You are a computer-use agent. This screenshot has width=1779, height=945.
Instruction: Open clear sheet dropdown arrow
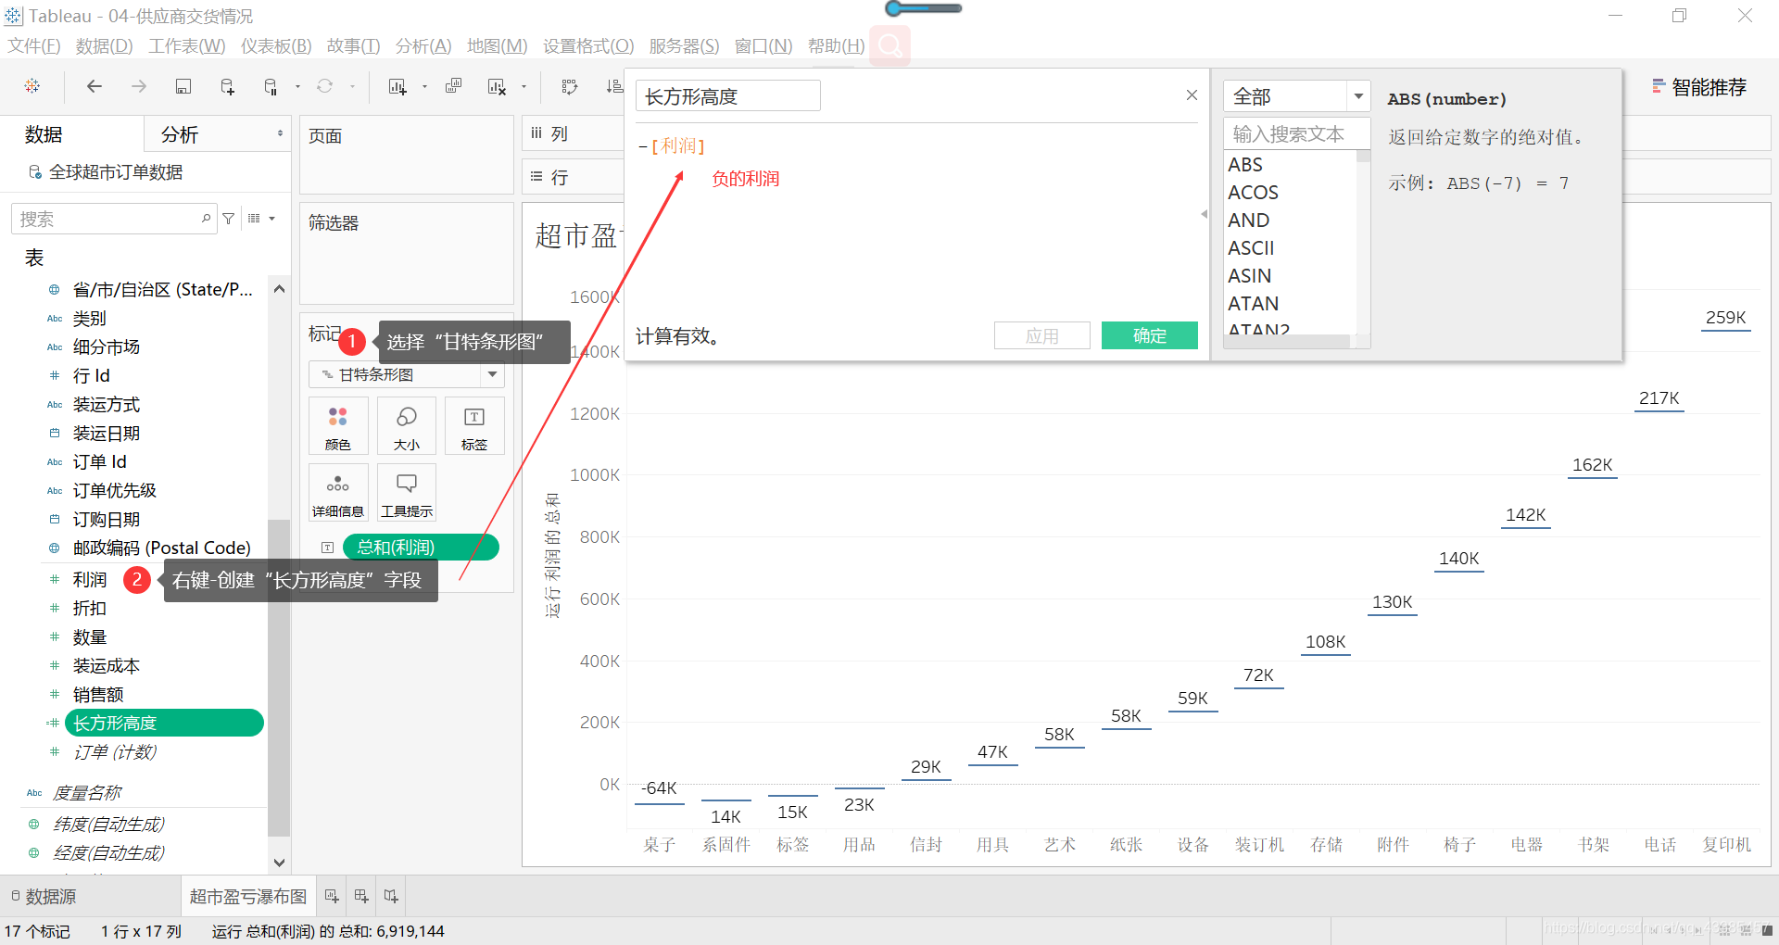coord(524,86)
